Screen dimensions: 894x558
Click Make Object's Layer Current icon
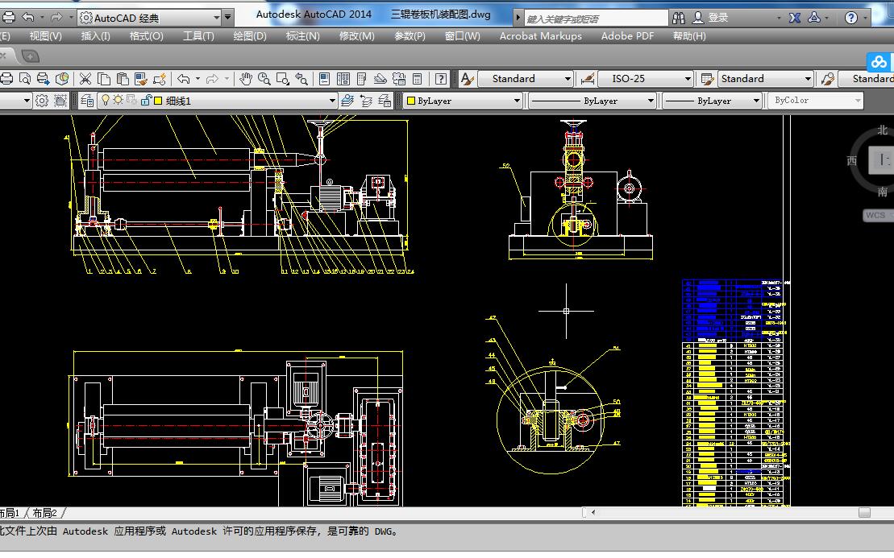(347, 101)
